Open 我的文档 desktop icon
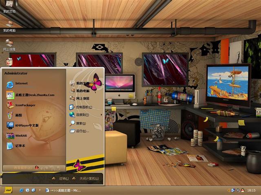This screenshot has width=261, height=195. pyautogui.click(x=9, y=7)
